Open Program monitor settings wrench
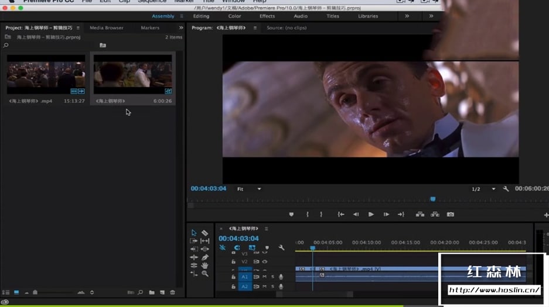The image size is (549, 307). [x=506, y=189]
